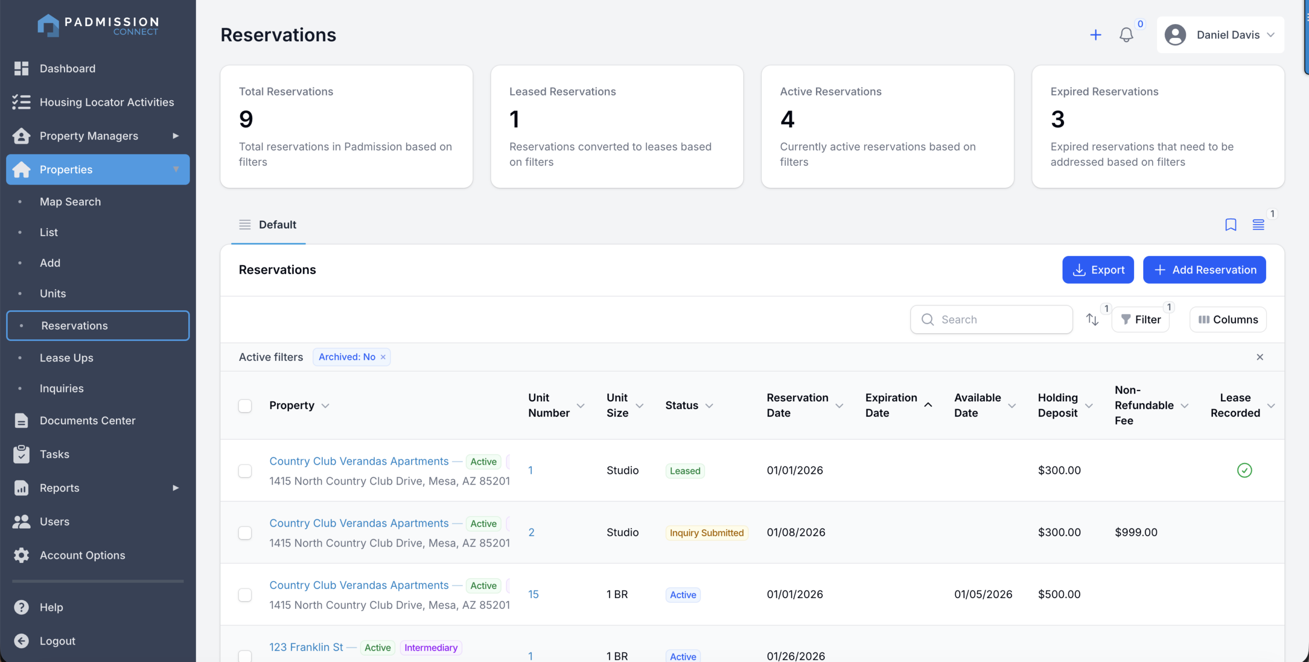
Task: Click the bookmark saved-views icon
Action: pos(1230,224)
